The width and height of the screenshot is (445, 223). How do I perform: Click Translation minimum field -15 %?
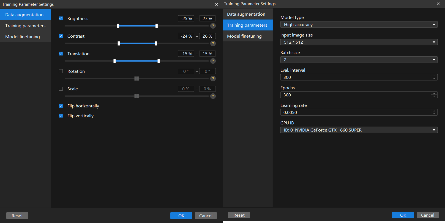coord(186,54)
